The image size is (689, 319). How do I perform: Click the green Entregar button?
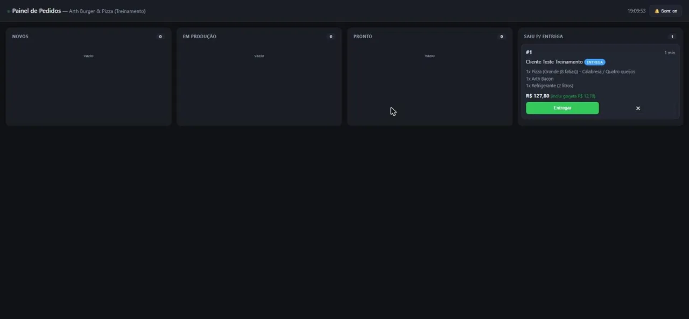(562, 108)
